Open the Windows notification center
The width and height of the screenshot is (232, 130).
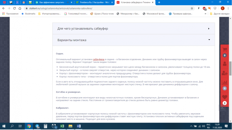[226, 126]
